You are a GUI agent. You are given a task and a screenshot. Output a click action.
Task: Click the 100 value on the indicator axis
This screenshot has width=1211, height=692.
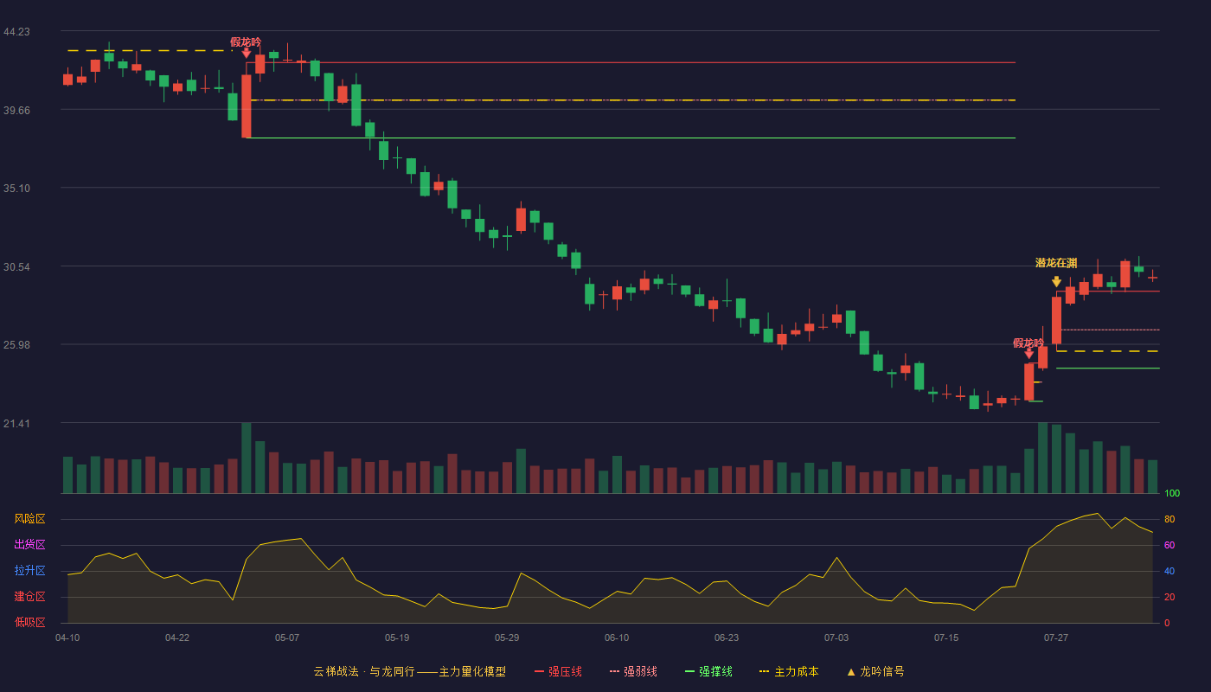[1172, 494]
